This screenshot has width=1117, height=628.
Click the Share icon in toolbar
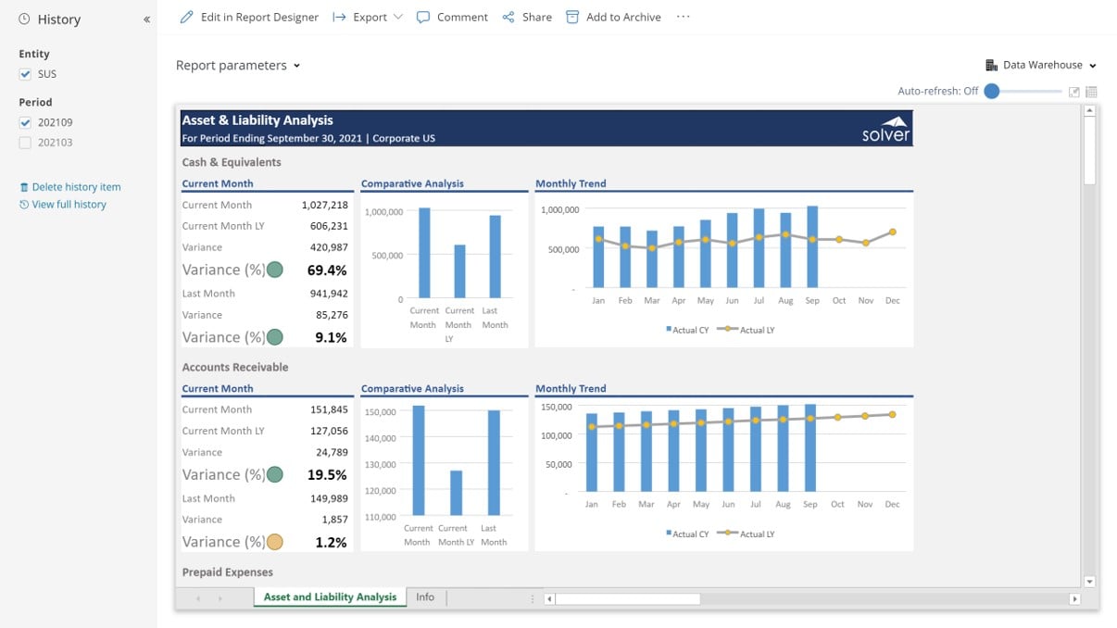[x=508, y=18]
